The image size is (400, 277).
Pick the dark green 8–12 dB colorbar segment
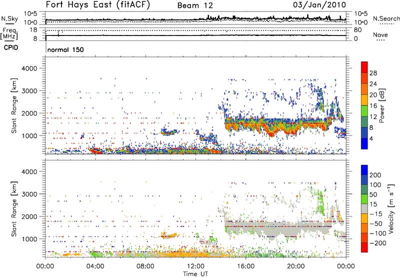(364, 122)
